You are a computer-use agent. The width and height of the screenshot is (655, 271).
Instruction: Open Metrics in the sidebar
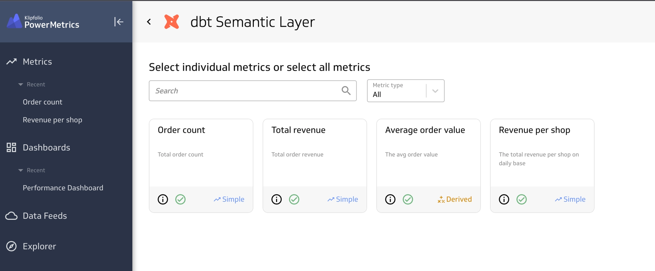[37, 61]
